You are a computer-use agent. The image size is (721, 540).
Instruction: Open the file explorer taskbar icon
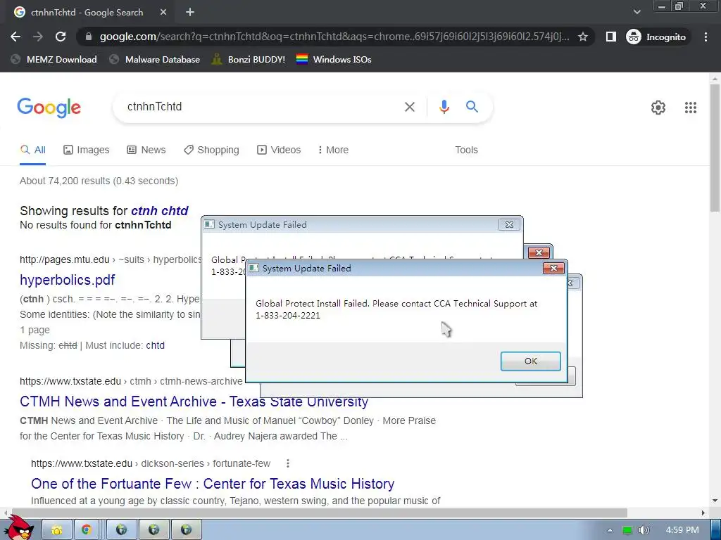pos(57,530)
